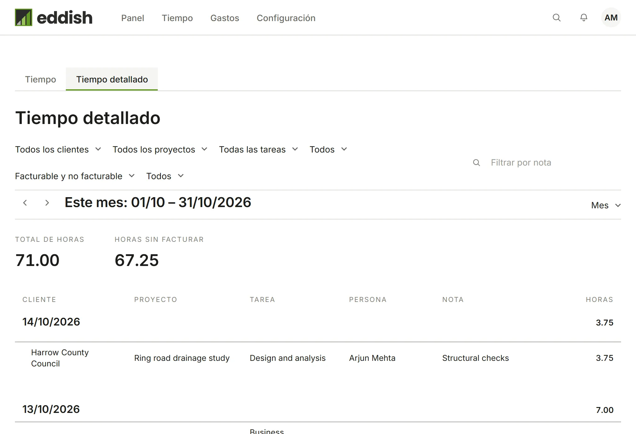Open Panel in top navigation
636x434 pixels.
click(x=133, y=18)
